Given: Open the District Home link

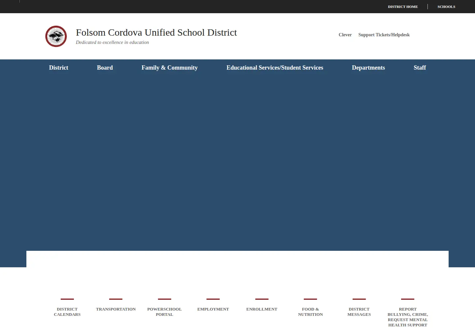Looking at the screenshot, I should tap(403, 7).
